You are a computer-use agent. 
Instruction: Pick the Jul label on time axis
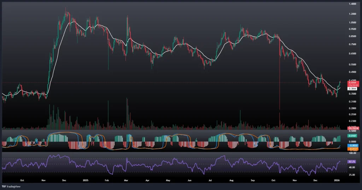pos(210,180)
